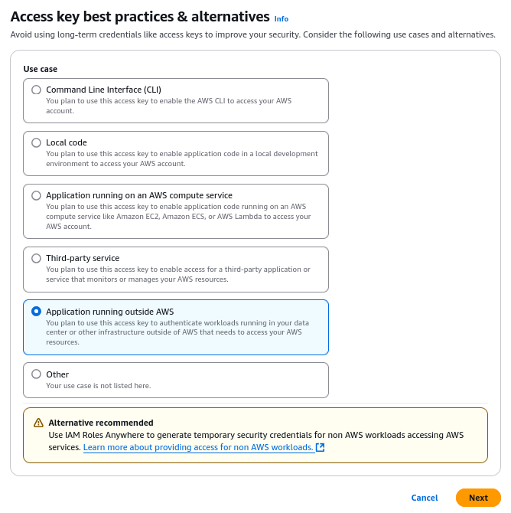Click the warning triangle icon
Screen dimensions: 511x513
38,423
